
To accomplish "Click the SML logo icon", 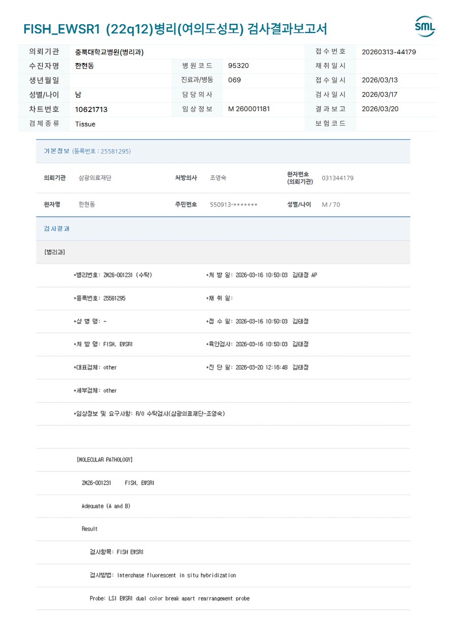I will [425, 27].
